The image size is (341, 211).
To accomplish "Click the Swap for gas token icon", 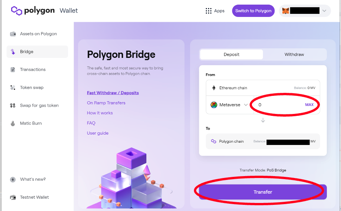I will pos(13,105).
